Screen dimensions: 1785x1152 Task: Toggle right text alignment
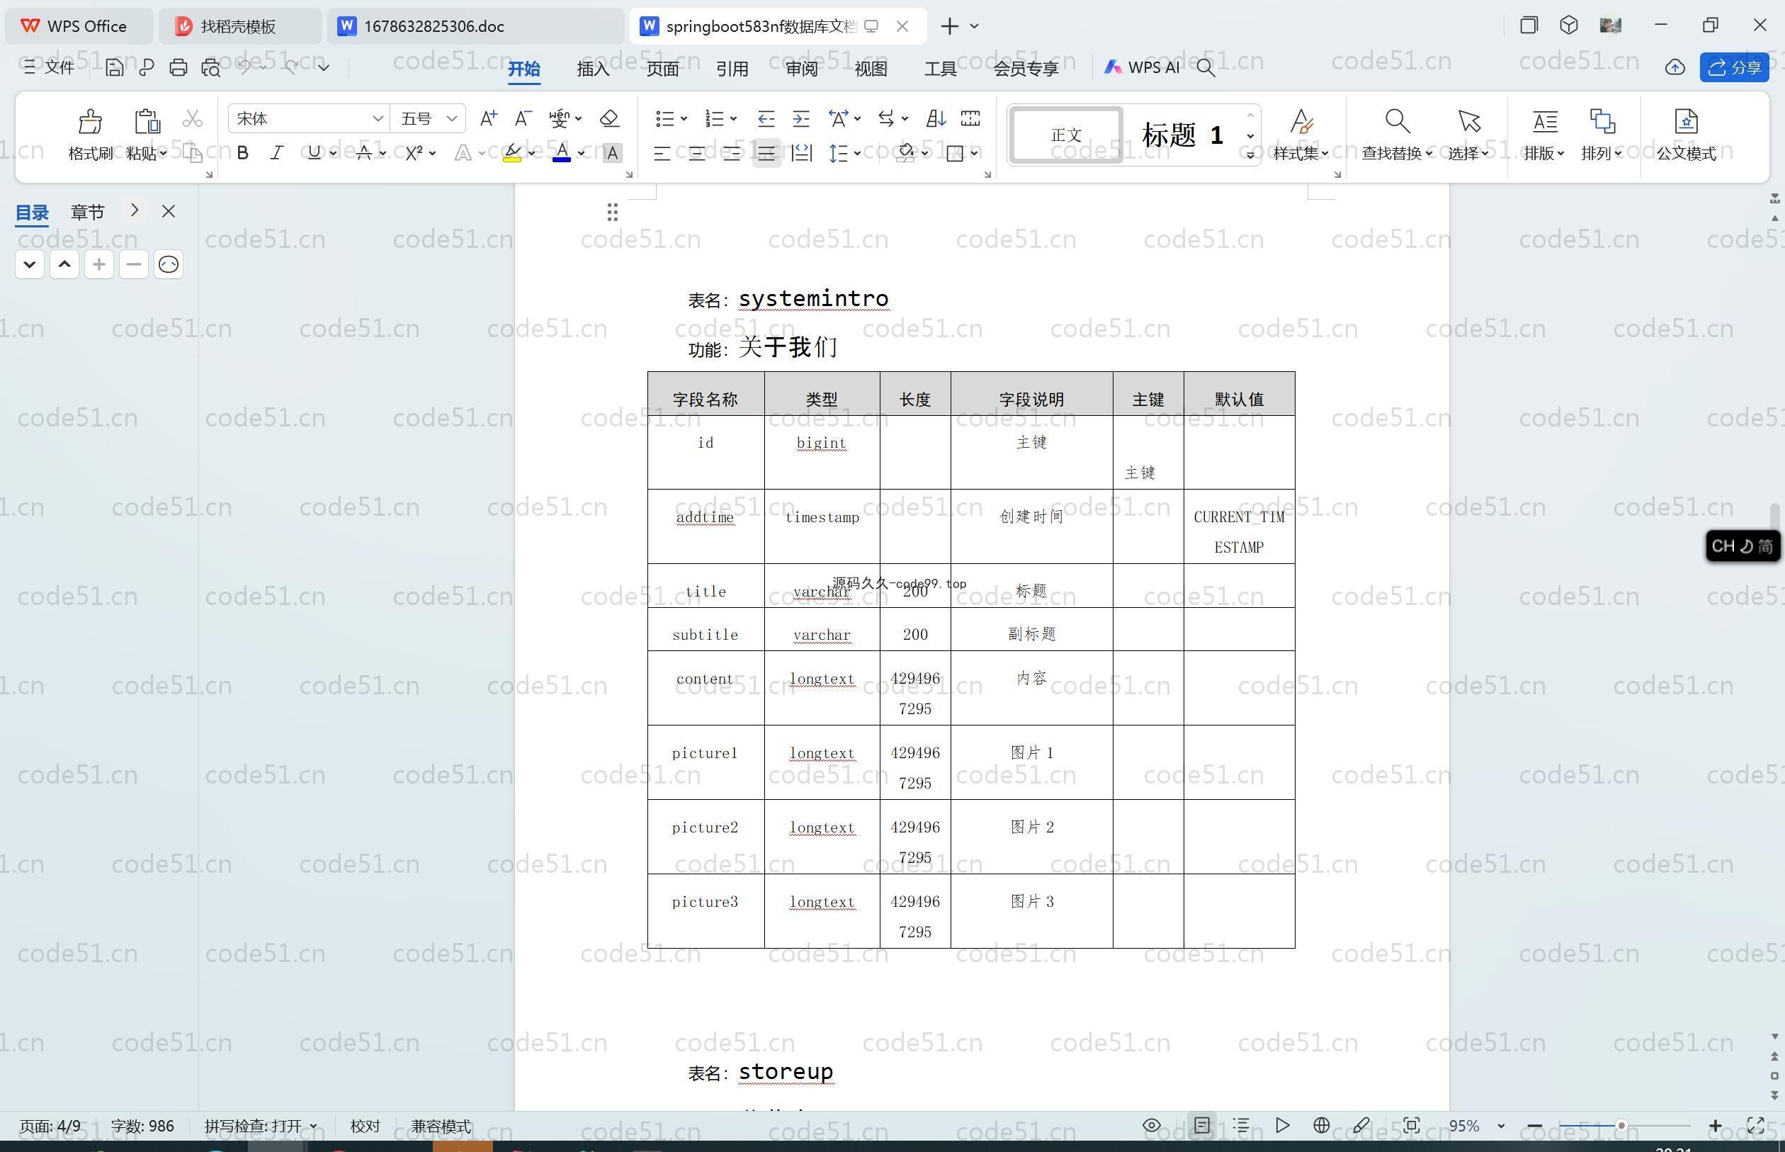coord(731,153)
